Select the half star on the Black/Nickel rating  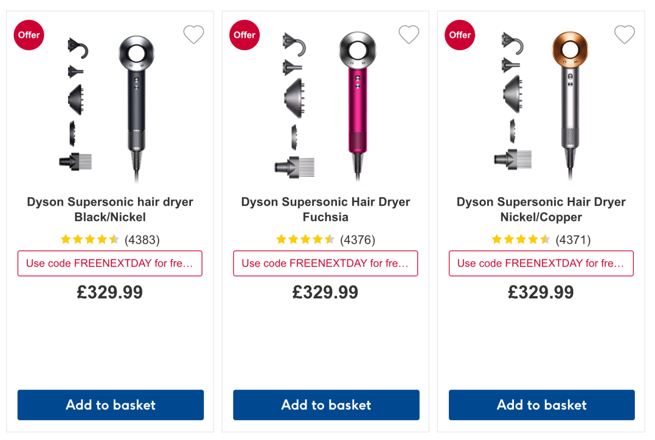(115, 239)
